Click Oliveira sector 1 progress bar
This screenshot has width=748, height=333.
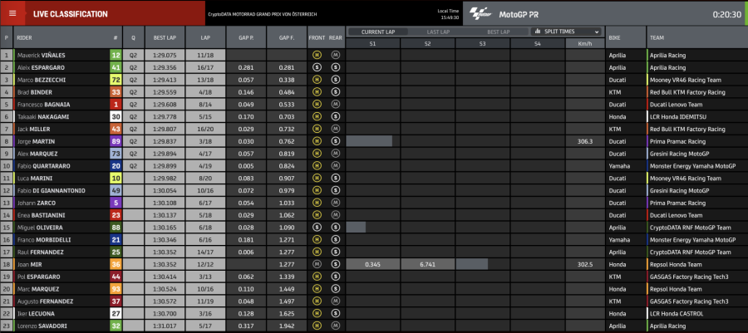[356, 228]
